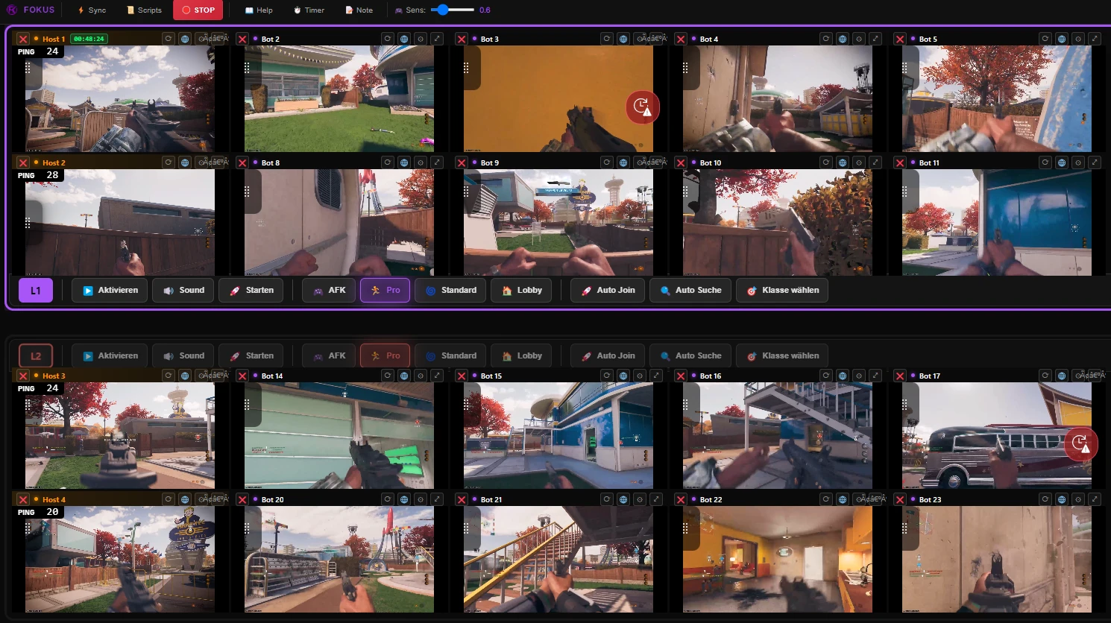This screenshot has height=623, width=1111.
Task: Send group L2 to Lobby
Action: click(x=521, y=356)
